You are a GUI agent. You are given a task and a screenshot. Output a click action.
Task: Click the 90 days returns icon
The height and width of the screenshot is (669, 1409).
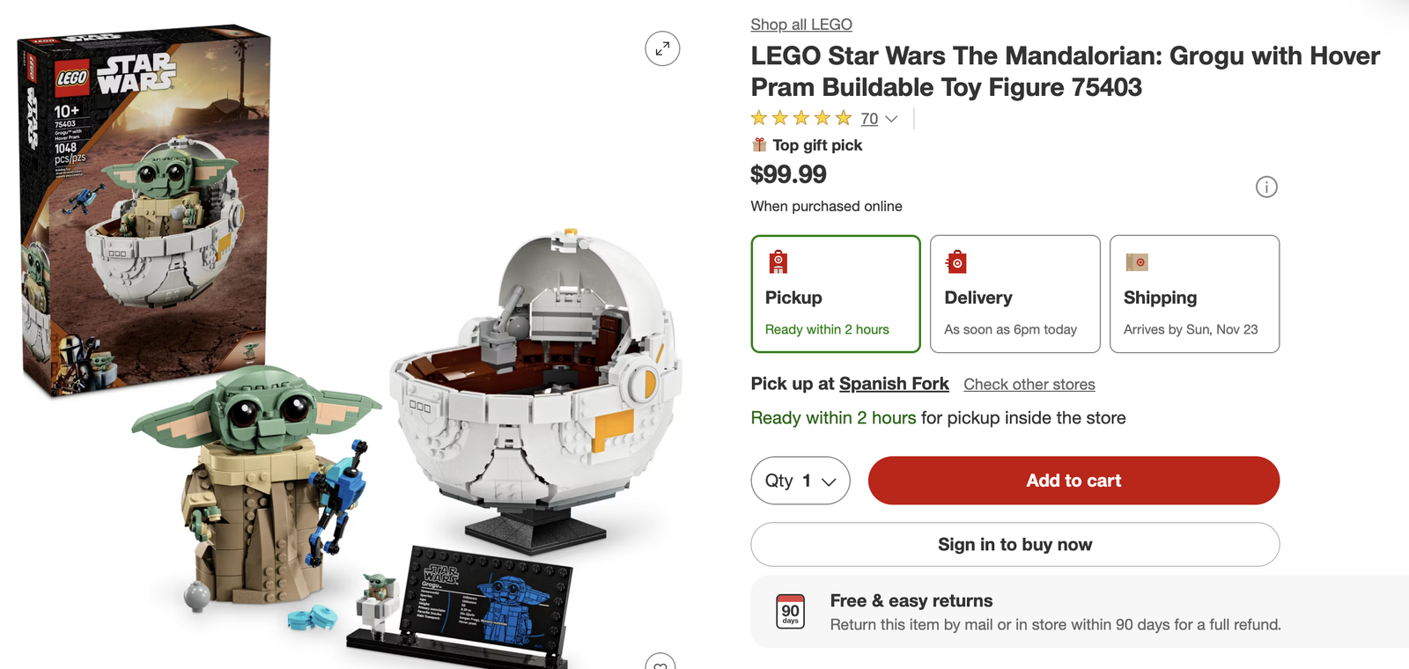click(791, 612)
